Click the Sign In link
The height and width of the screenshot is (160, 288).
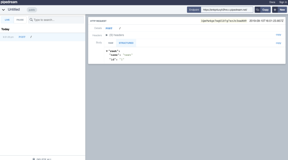tap(283, 2)
